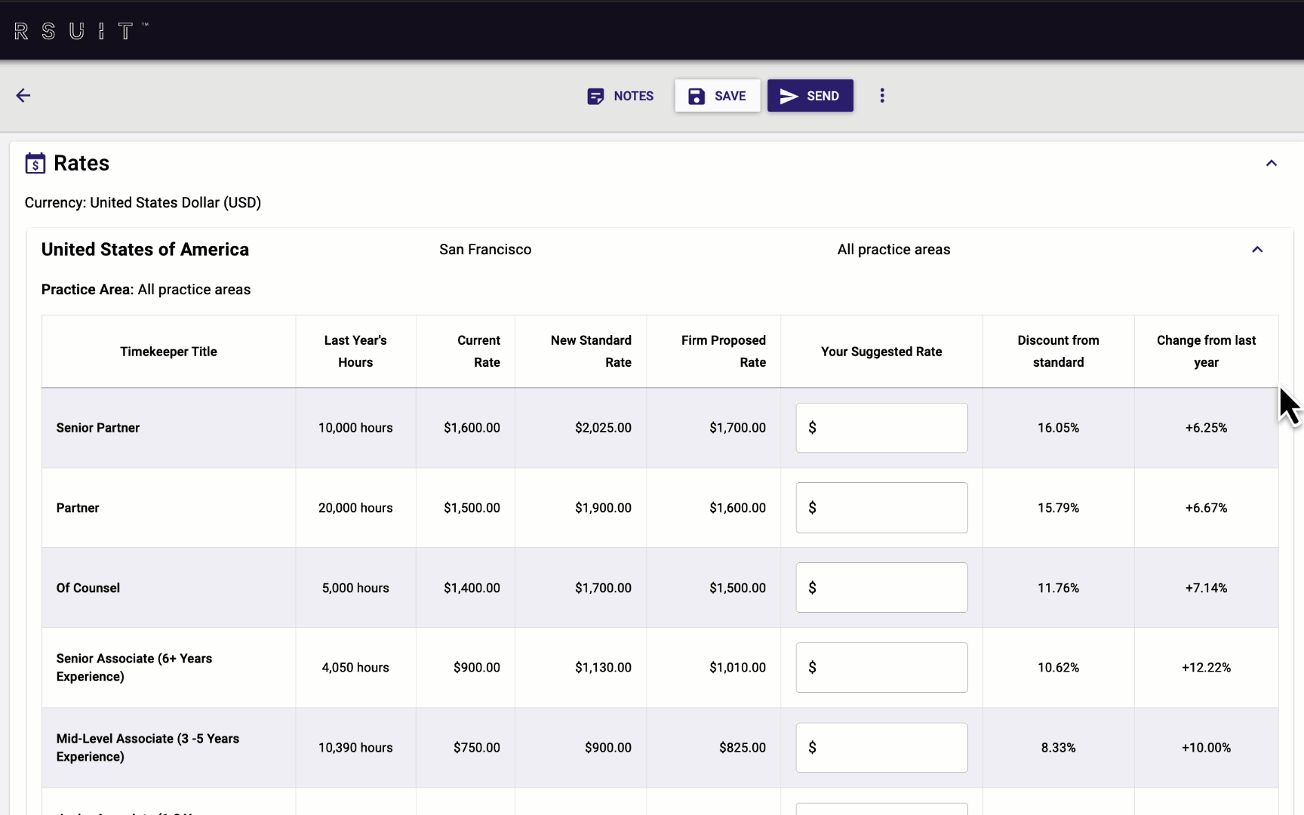The width and height of the screenshot is (1304, 815).
Task: Select the Partner row title
Action: coord(78,508)
